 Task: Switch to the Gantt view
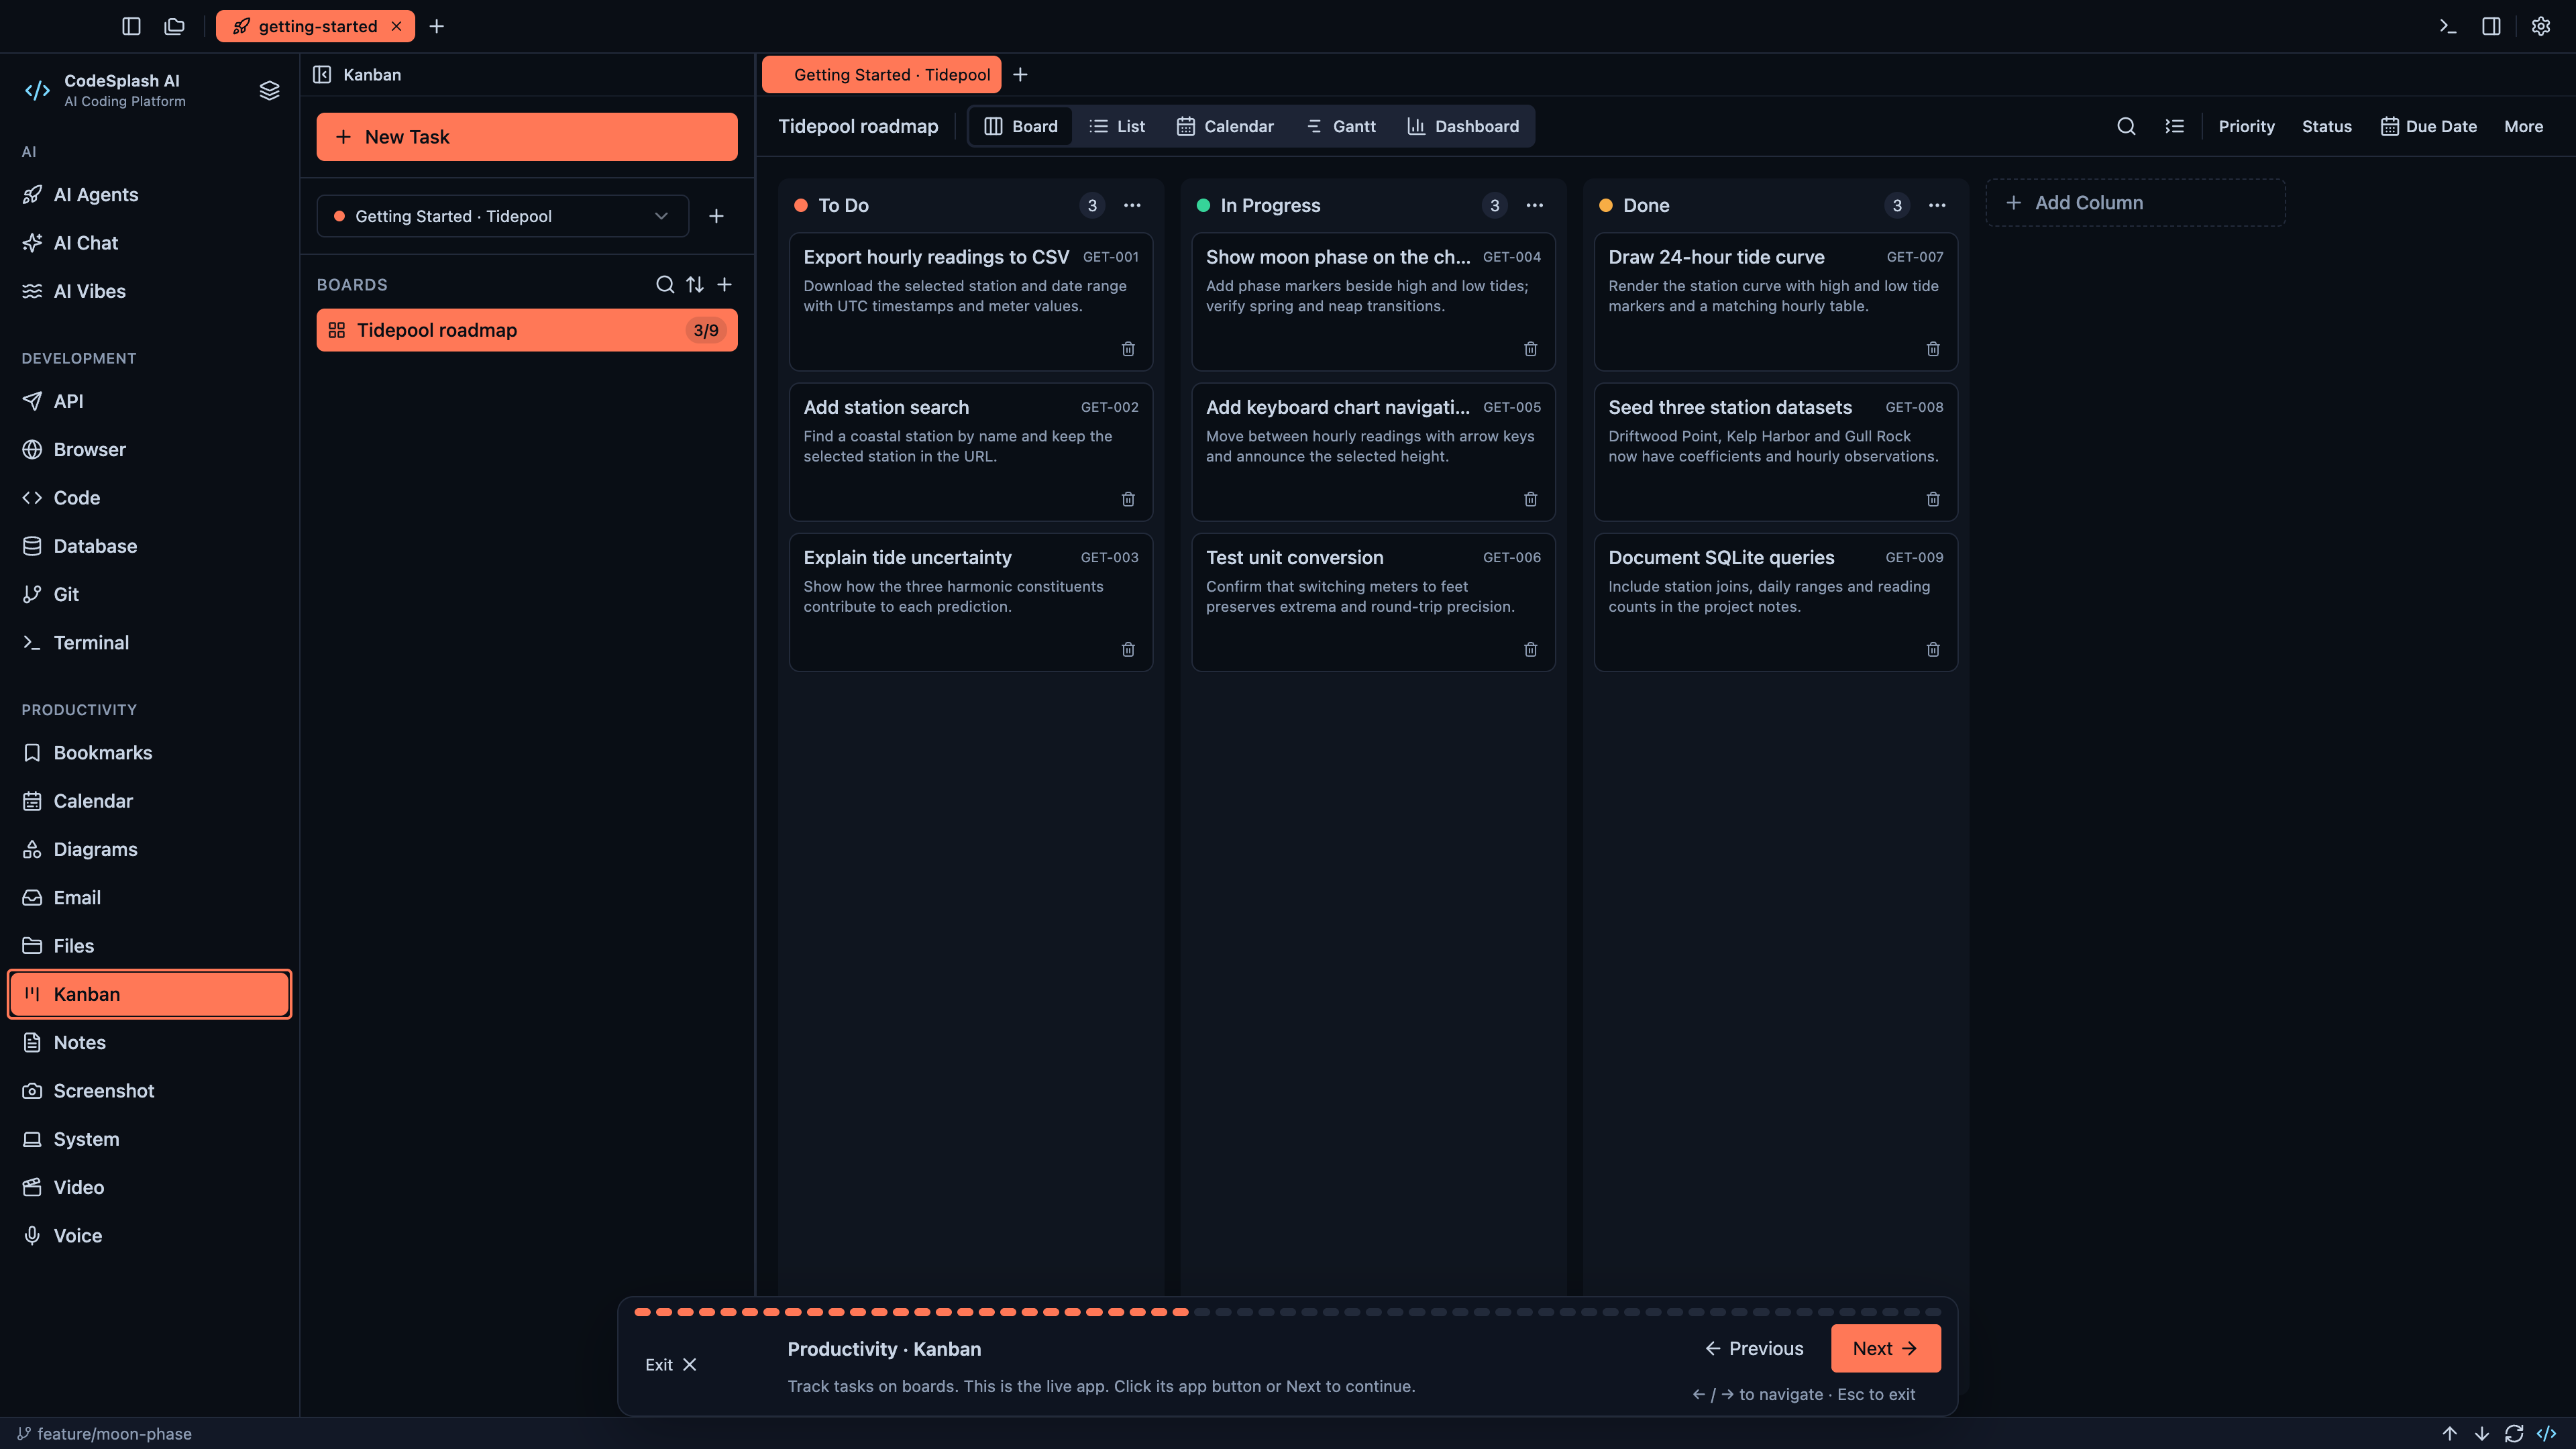pyautogui.click(x=1341, y=126)
